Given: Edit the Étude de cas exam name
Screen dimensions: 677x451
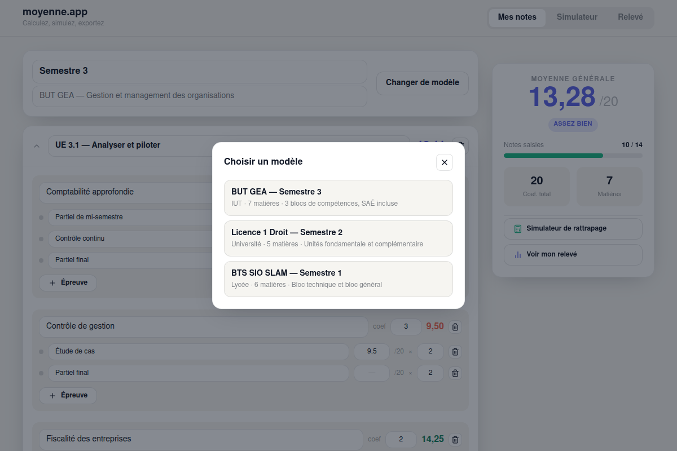Looking at the screenshot, I should tap(199, 351).
